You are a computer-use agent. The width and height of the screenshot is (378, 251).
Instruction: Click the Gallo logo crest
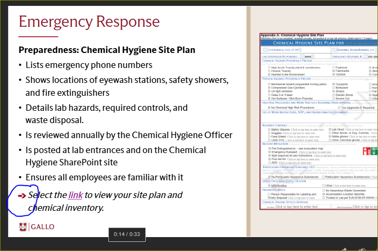[23, 226]
